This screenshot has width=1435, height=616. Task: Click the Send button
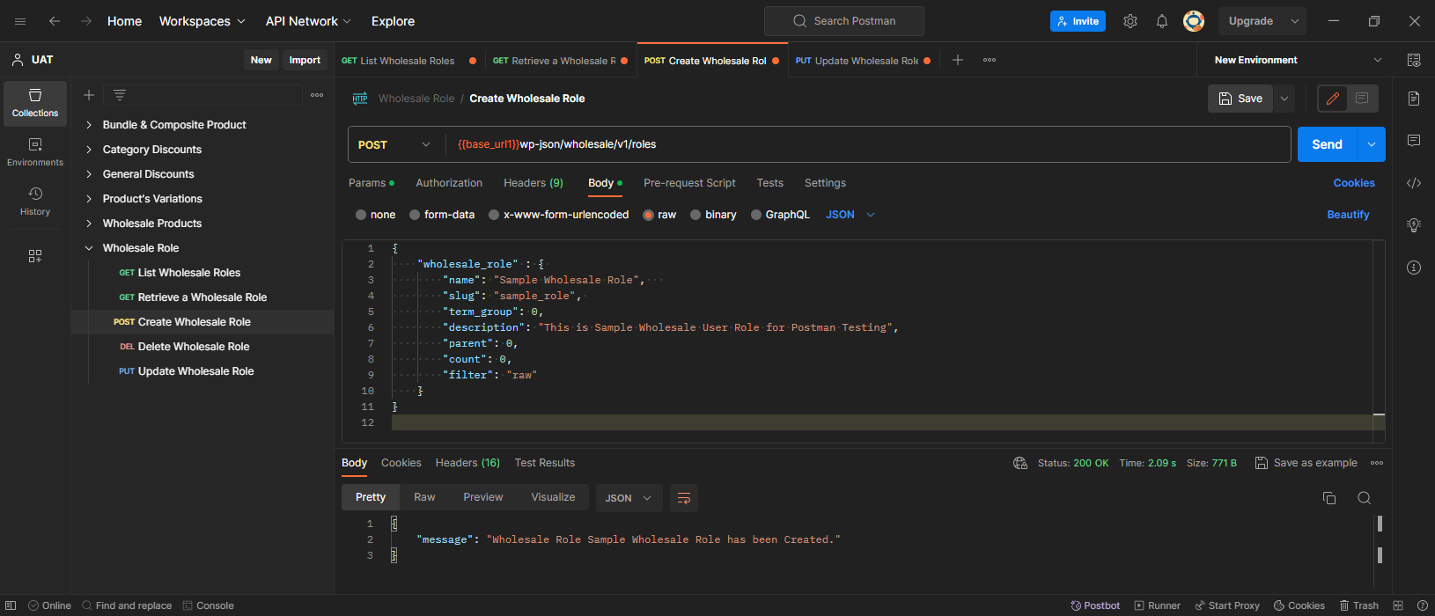pos(1328,144)
